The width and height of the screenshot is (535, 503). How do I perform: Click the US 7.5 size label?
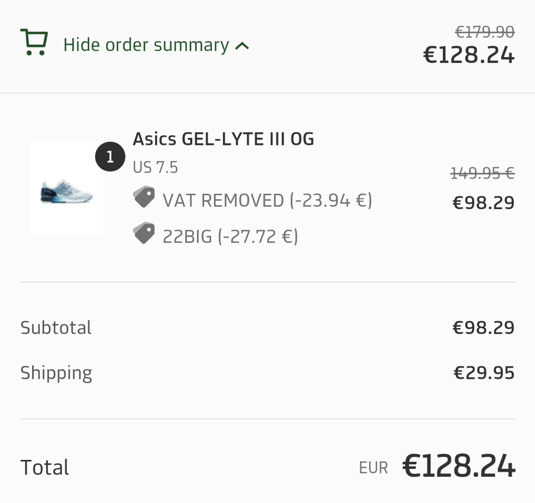(155, 167)
